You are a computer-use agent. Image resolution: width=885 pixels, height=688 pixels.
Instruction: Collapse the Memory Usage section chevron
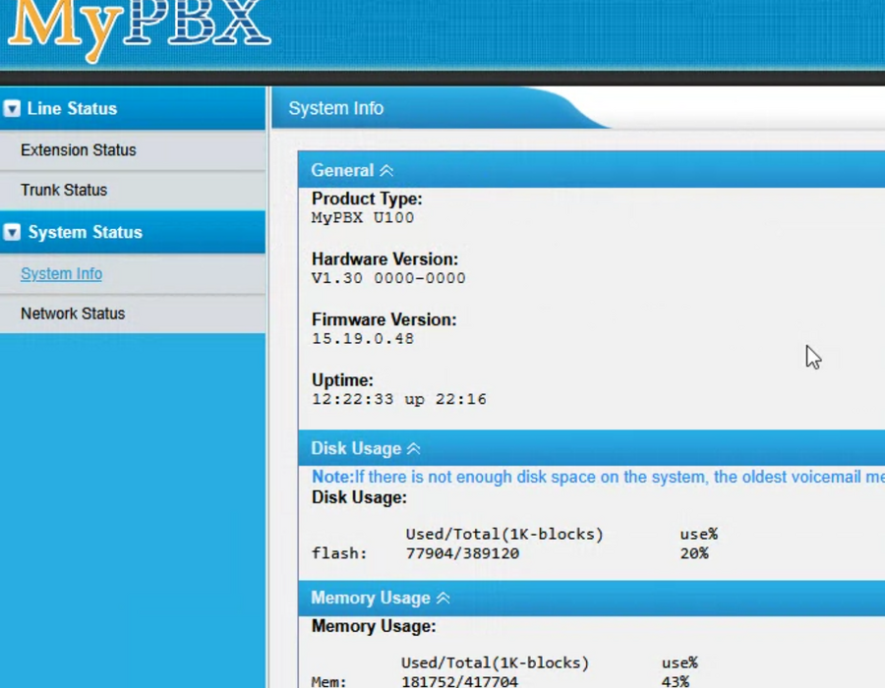(443, 598)
